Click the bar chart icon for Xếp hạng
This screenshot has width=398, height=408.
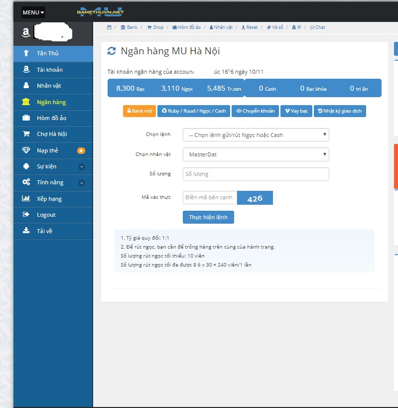click(26, 199)
